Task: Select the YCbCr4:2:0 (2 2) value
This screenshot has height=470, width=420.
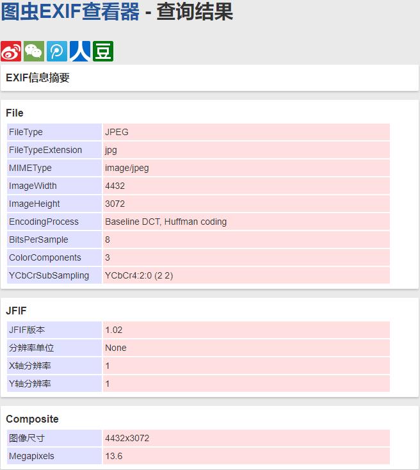Action: [246, 275]
